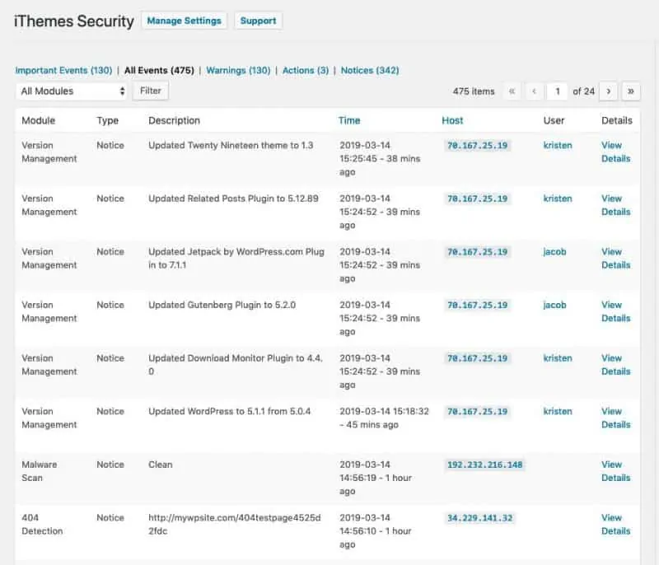
Task: Click the iThemes Security page title
Action: click(x=74, y=21)
